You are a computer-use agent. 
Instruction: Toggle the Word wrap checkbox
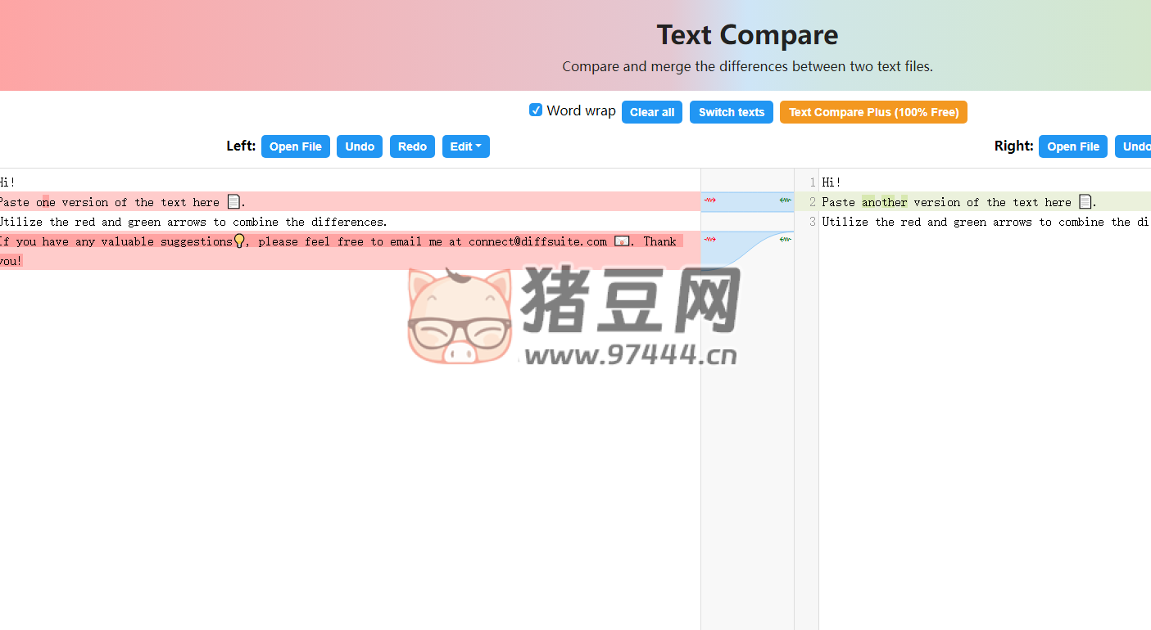[535, 109]
